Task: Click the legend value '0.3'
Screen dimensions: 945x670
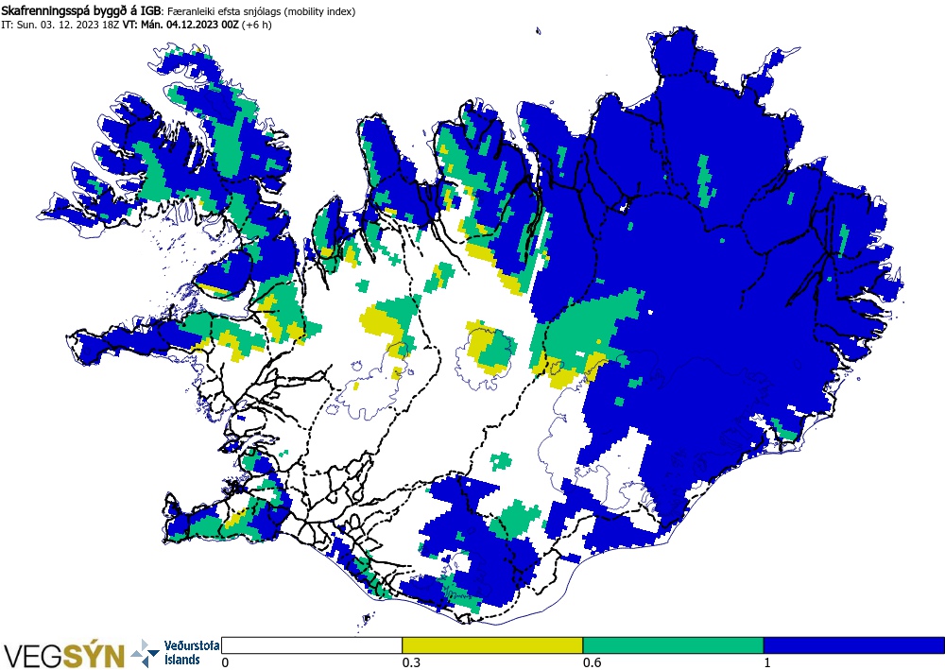Action: click(x=411, y=662)
